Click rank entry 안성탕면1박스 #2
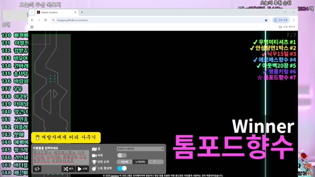 click(x=273, y=48)
